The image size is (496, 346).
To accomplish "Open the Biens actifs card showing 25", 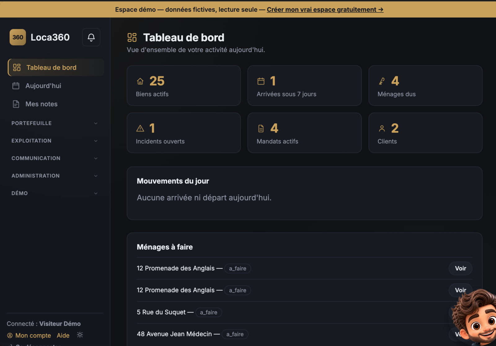I will click(184, 85).
